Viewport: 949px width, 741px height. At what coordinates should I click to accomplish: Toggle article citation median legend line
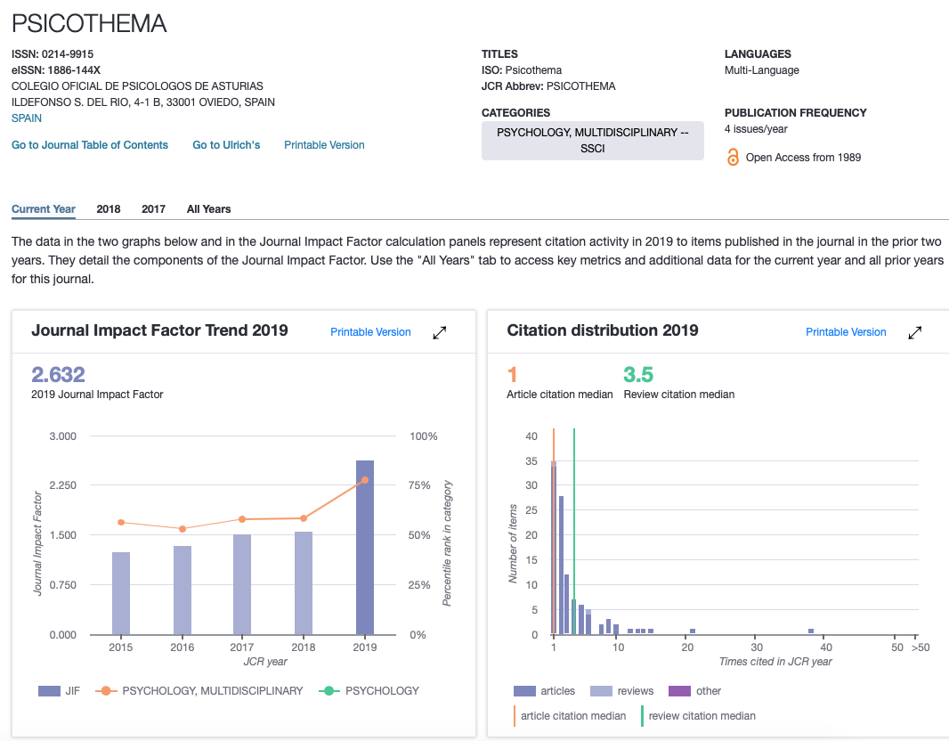coord(570,715)
